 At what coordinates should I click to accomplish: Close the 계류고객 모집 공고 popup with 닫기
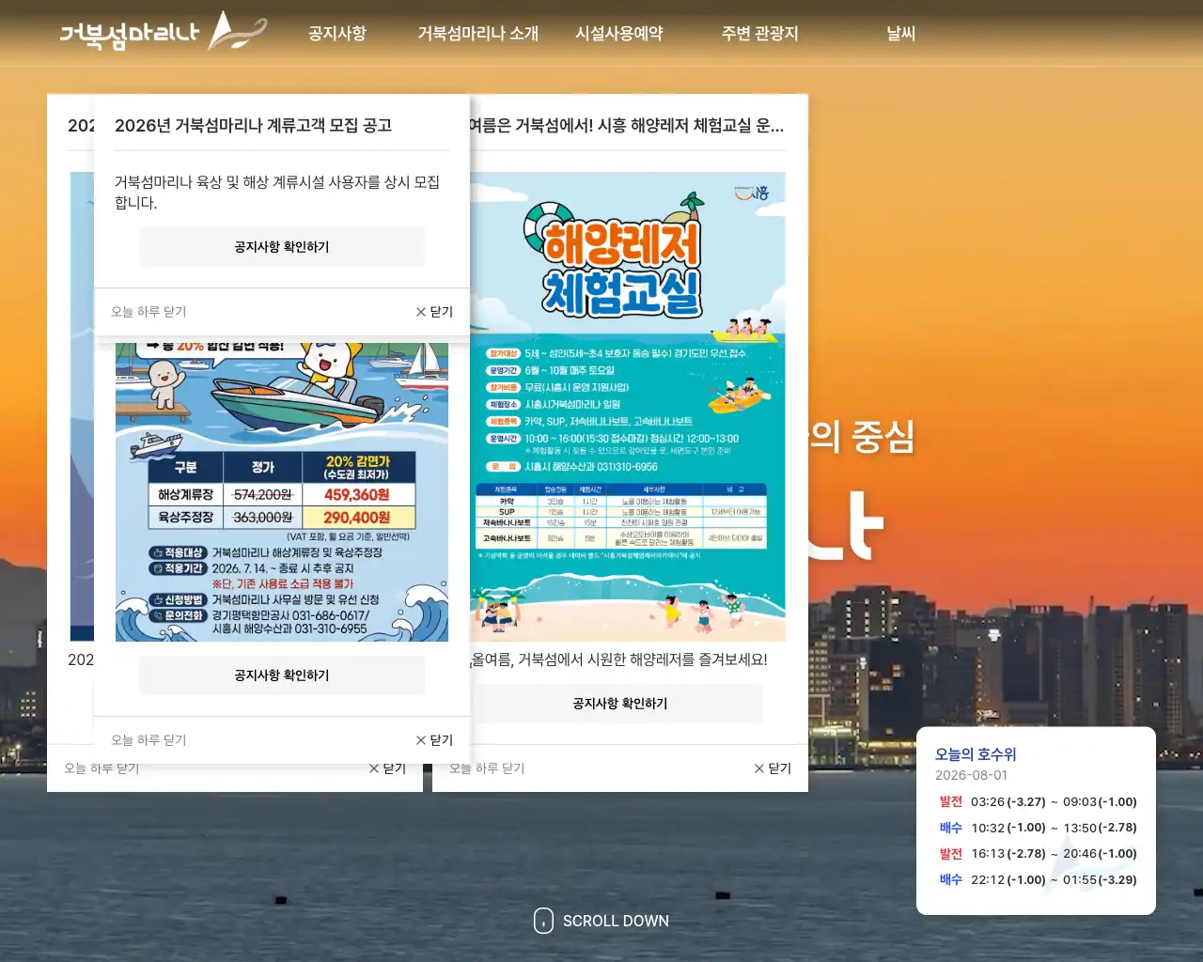(434, 312)
